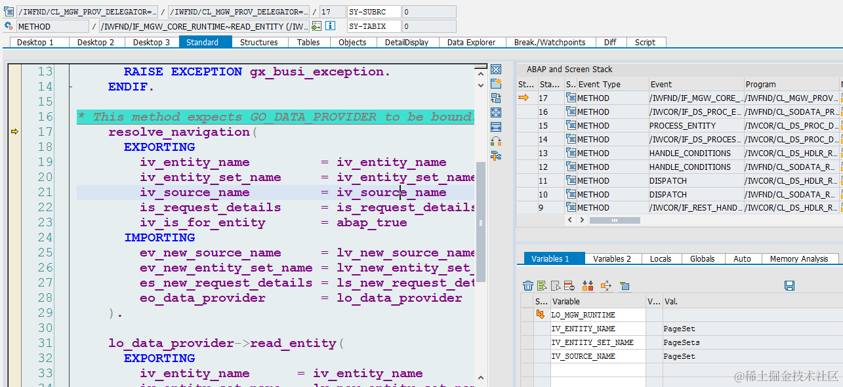This screenshot has height=387, width=843.
Task: Click the close tool icon beside the source editor
Action: click(x=496, y=70)
